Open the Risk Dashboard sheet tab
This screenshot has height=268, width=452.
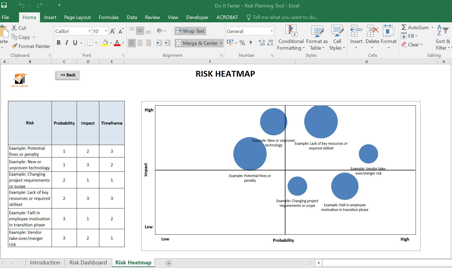pos(88,262)
